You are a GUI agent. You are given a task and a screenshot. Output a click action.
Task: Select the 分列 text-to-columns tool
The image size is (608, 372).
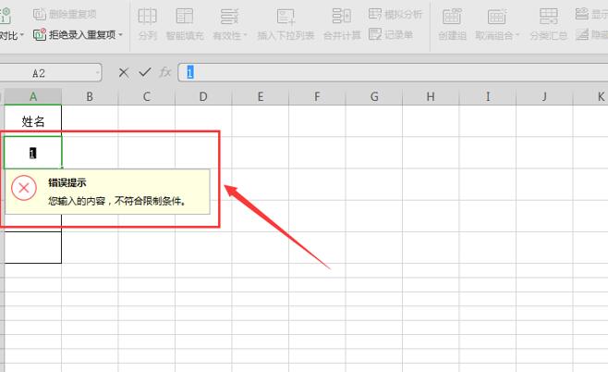[147, 24]
